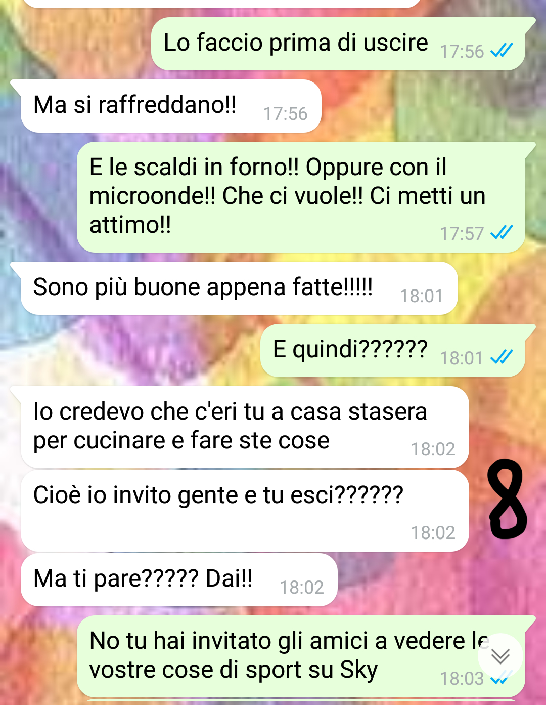
Task: Select the 'Ma ti pare????? Dai!!' message
Action: tap(179, 580)
